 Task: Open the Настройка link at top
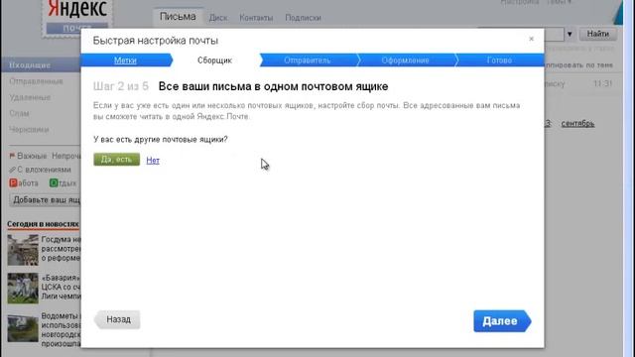(x=520, y=2)
